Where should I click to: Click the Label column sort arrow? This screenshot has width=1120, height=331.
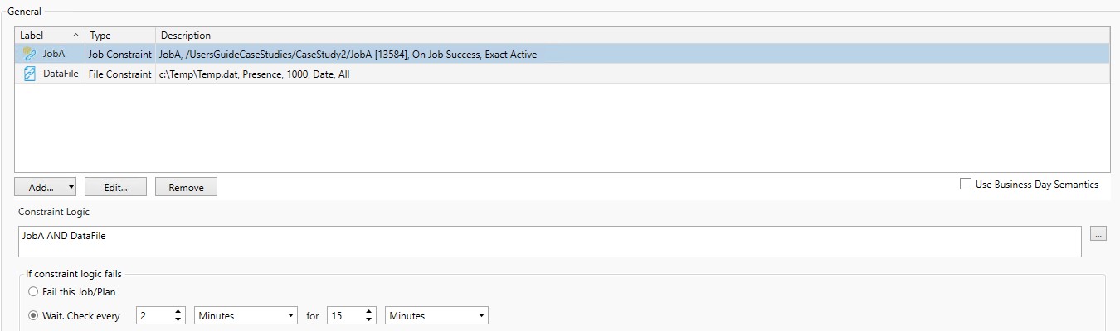coord(76,36)
